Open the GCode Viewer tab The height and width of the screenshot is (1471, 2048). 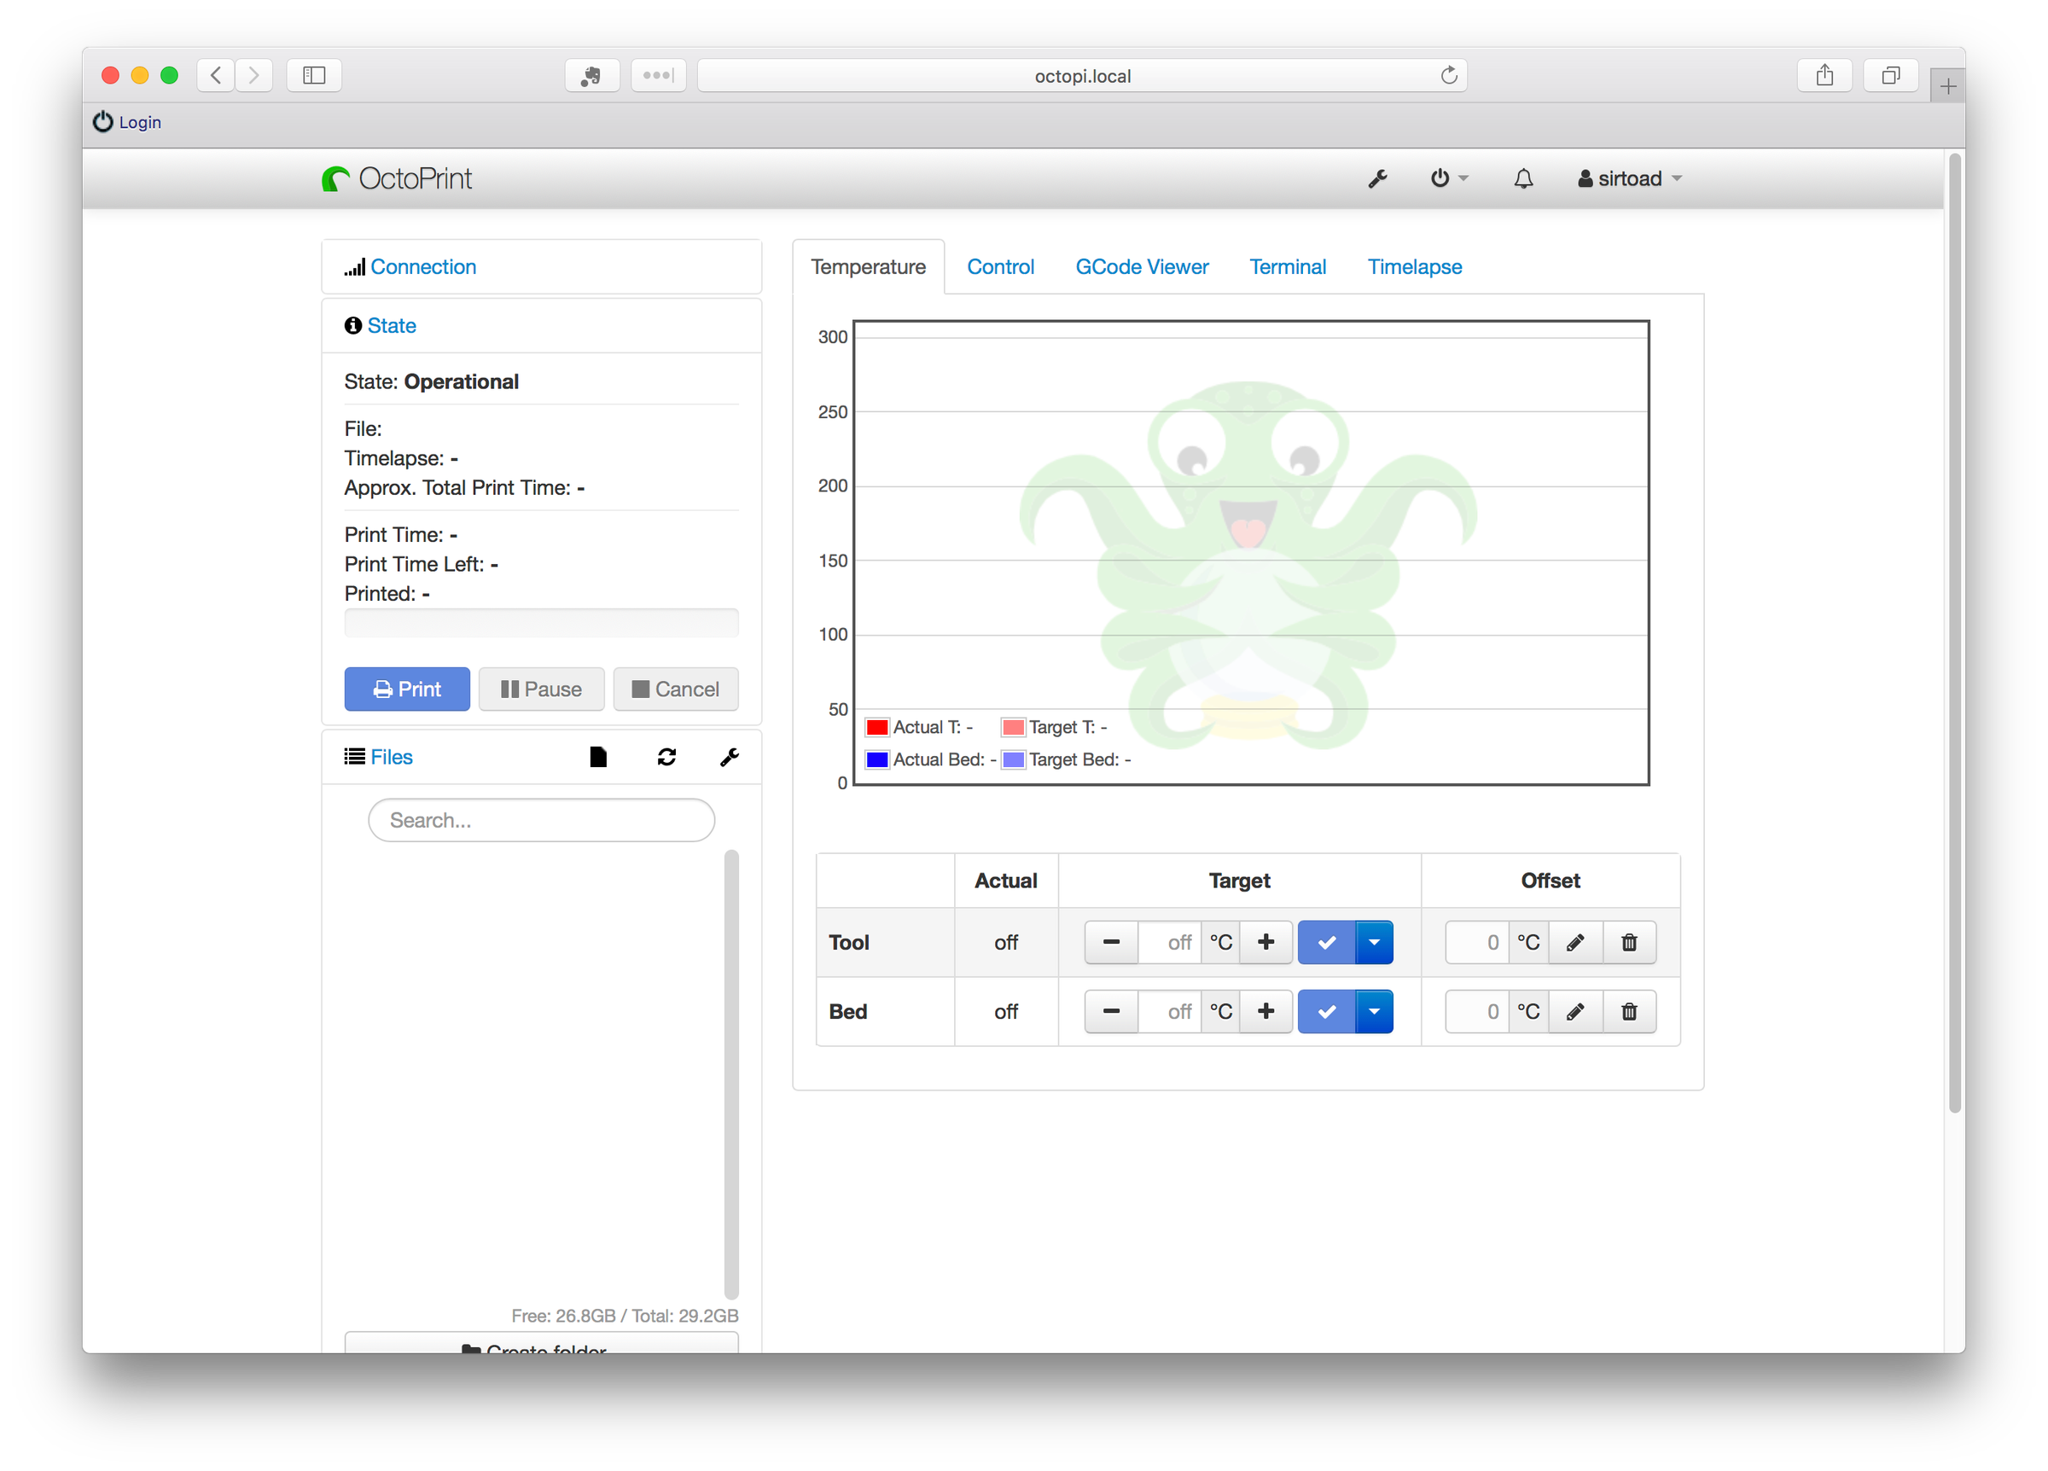pyautogui.click(x=1142, y=266)
